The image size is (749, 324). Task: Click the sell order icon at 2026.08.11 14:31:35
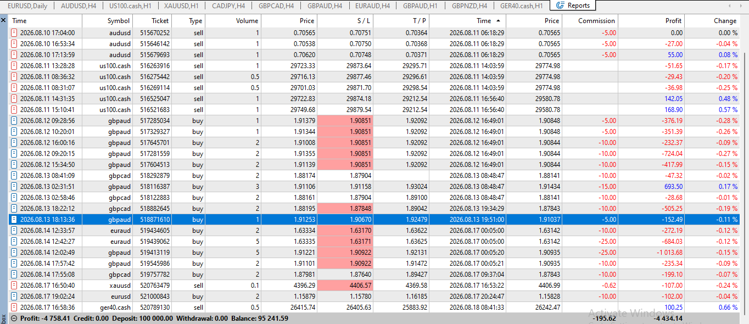(x=14, y=99)
